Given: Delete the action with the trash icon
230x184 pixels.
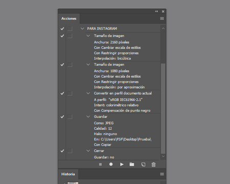Looking at the screenshot, I should tap(153, 165).
